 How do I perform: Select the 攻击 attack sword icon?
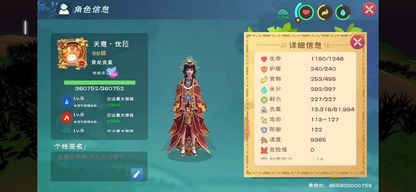[264, 120]
